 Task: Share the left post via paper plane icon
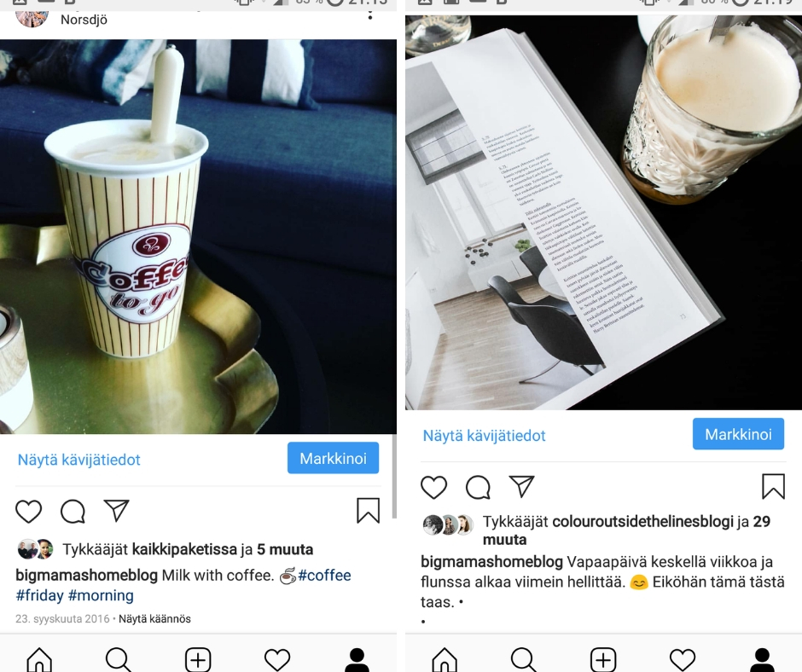pyautogui.click(x=117, y=510)
